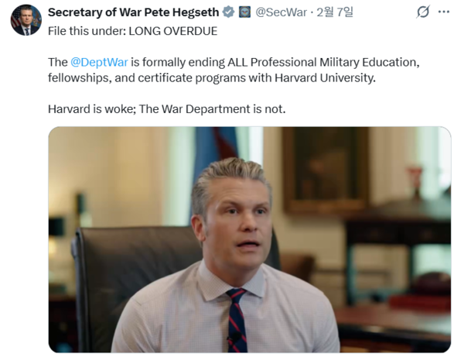This screenshot has height=354, width=464.
Task: Open the three-dot more options menu
Action: pos(444,12)
